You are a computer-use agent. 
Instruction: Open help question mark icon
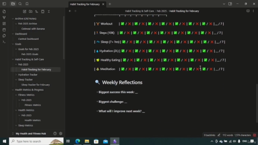coord(55,133)
